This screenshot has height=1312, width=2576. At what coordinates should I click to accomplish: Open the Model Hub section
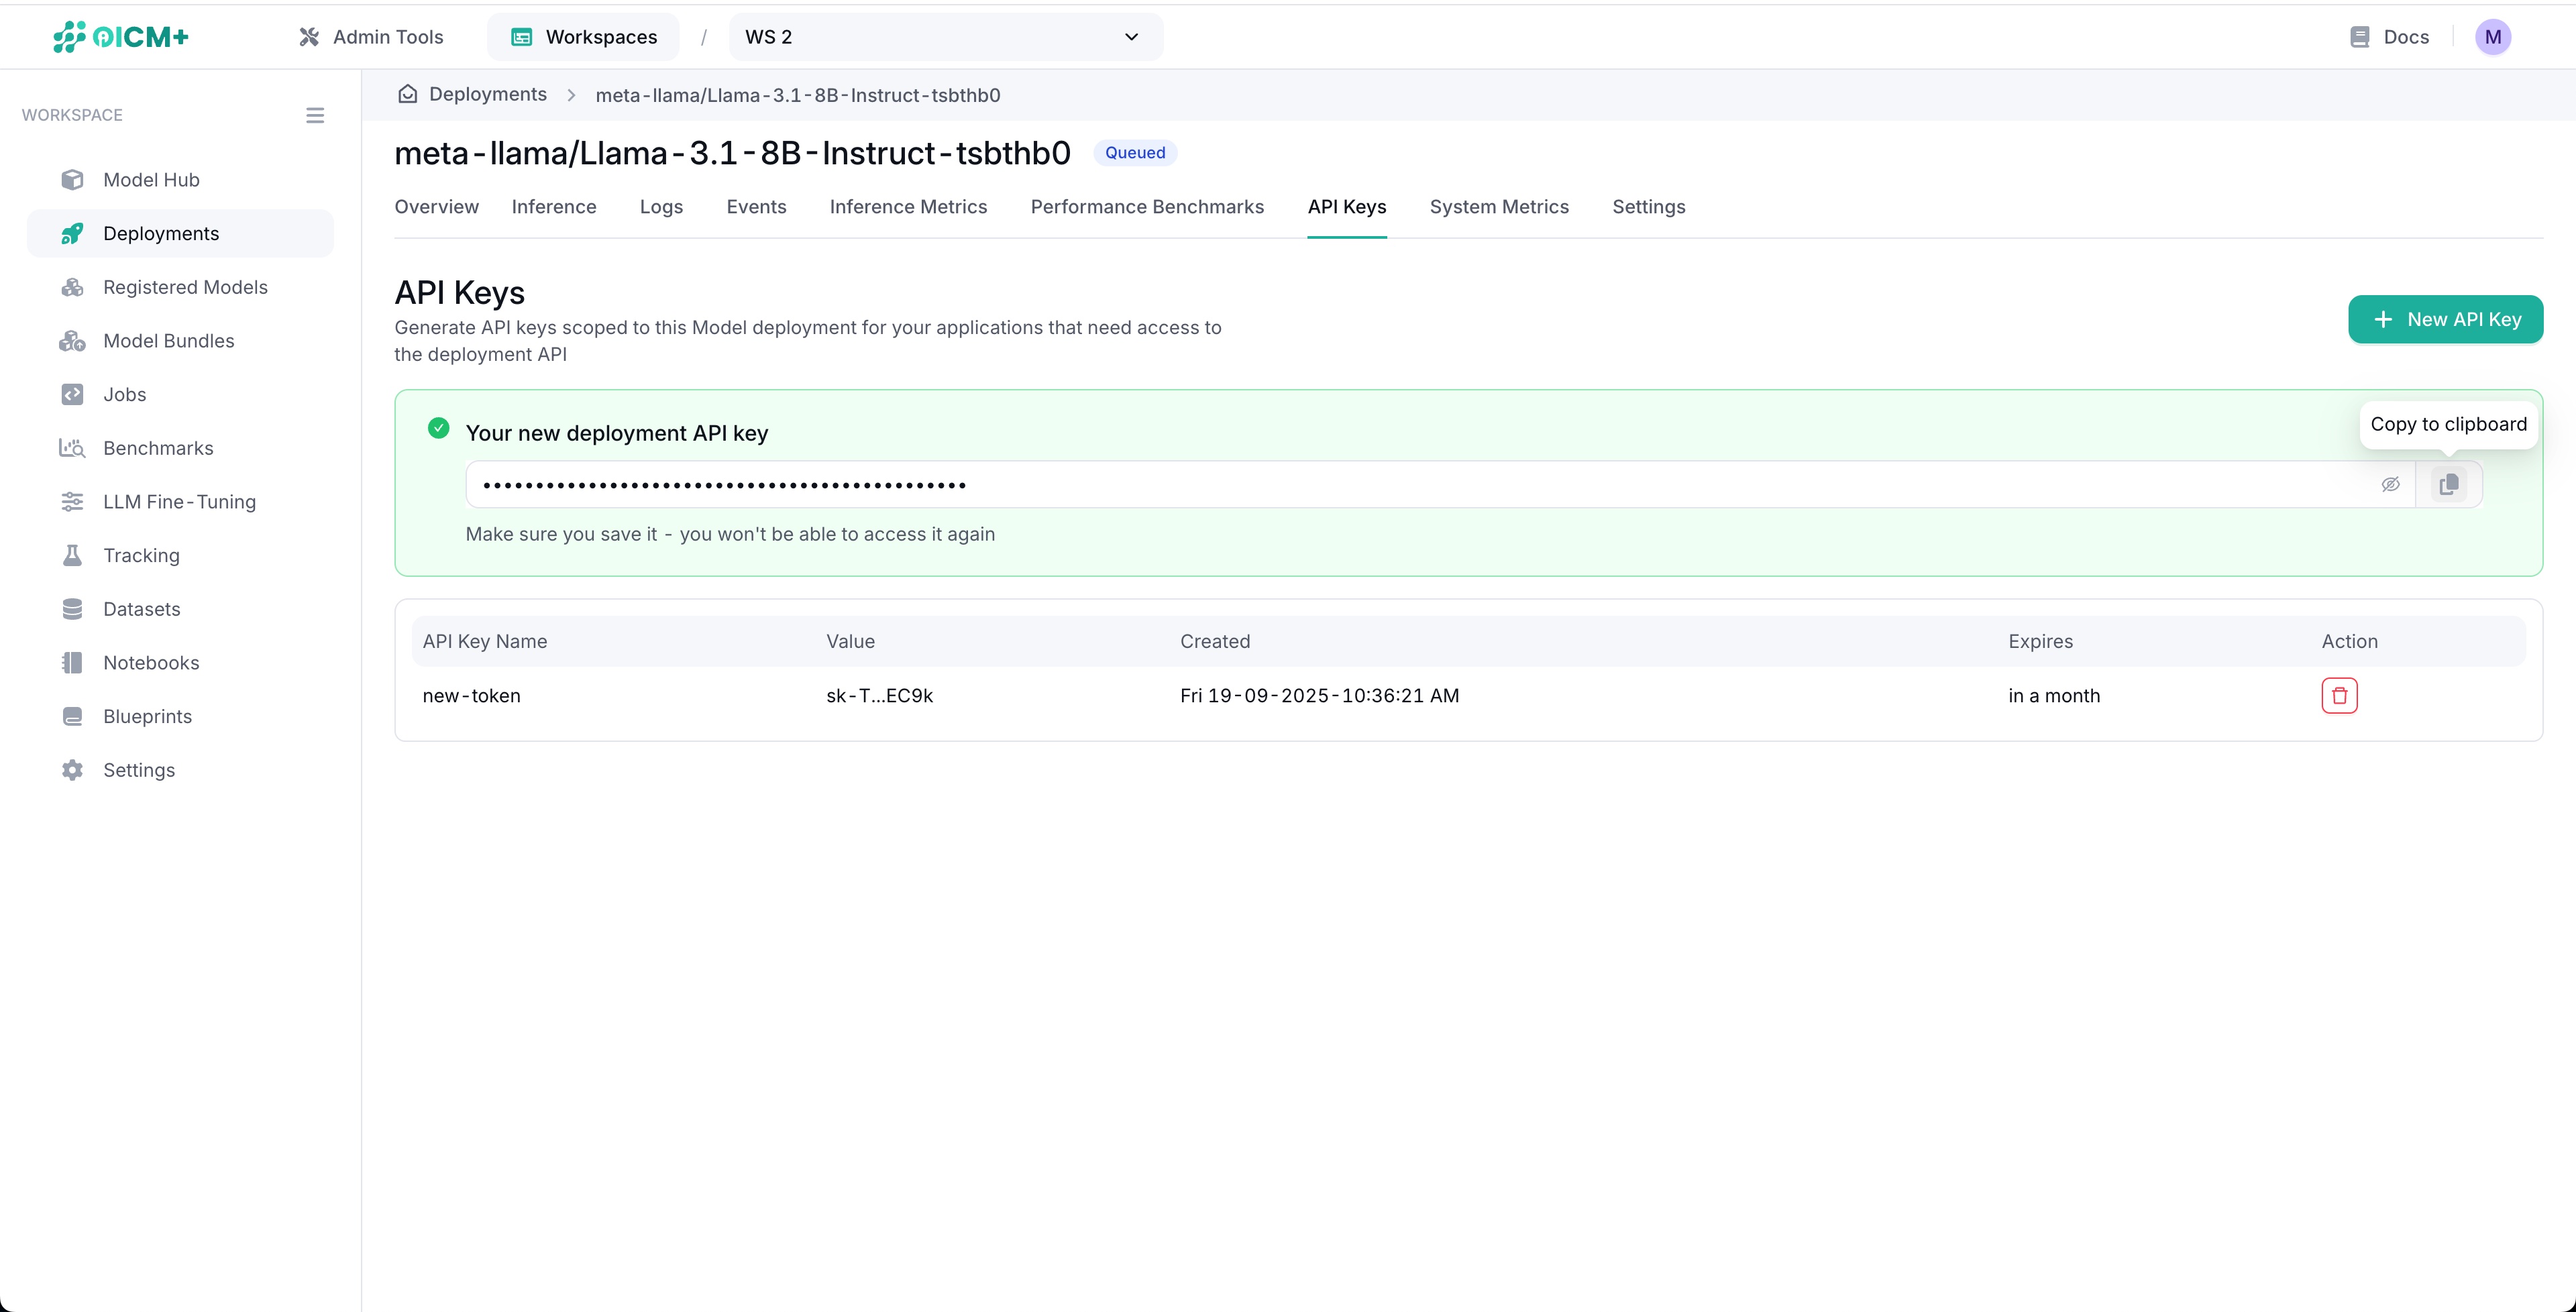151,179
